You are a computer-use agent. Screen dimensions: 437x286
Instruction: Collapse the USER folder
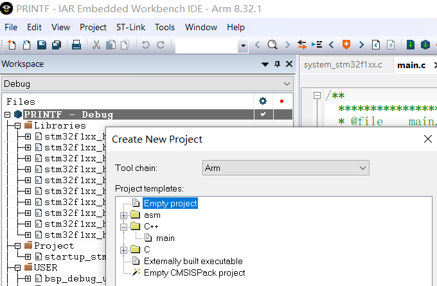tap(17, 268)
